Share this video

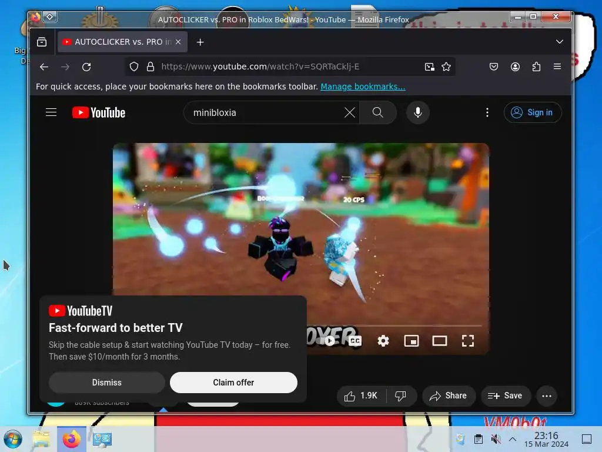pos(449,396)
